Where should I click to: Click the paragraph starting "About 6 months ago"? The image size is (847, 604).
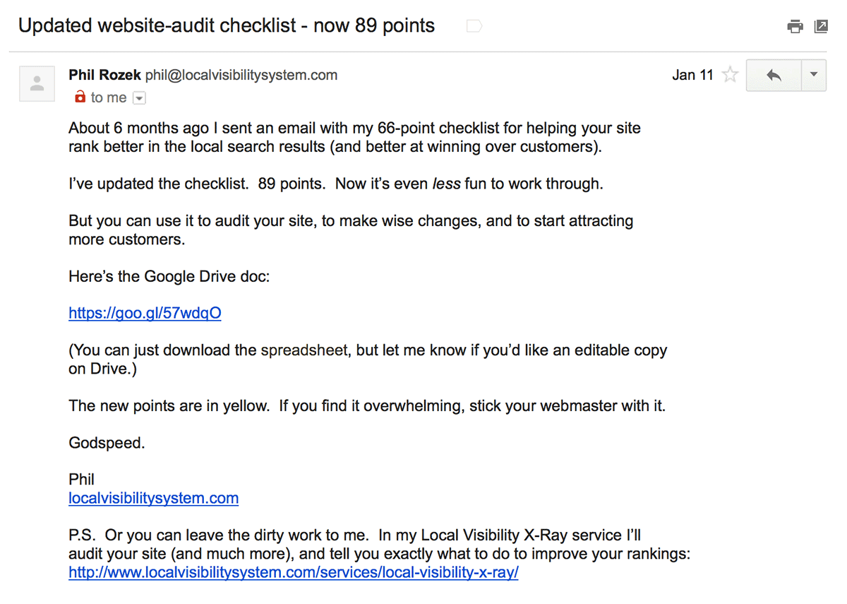pos(354,138)
